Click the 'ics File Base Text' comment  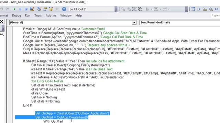pos(99,69)
